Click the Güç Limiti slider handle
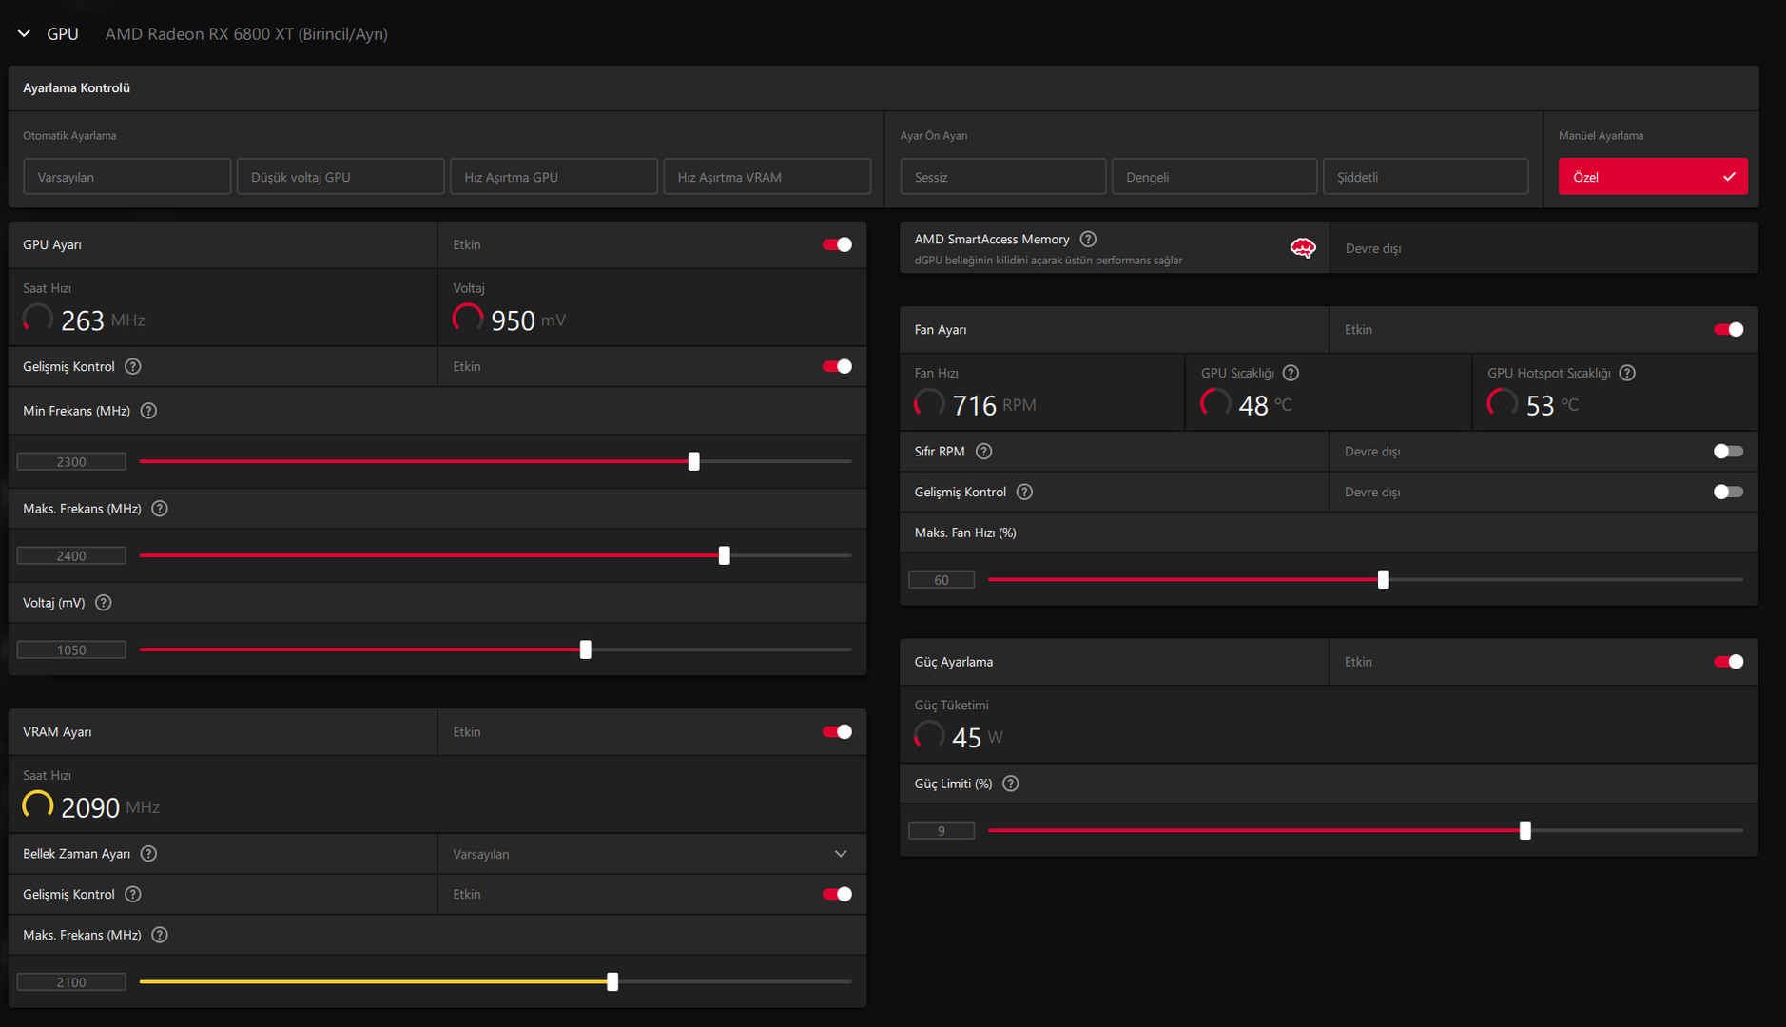 coord(1525,830)
